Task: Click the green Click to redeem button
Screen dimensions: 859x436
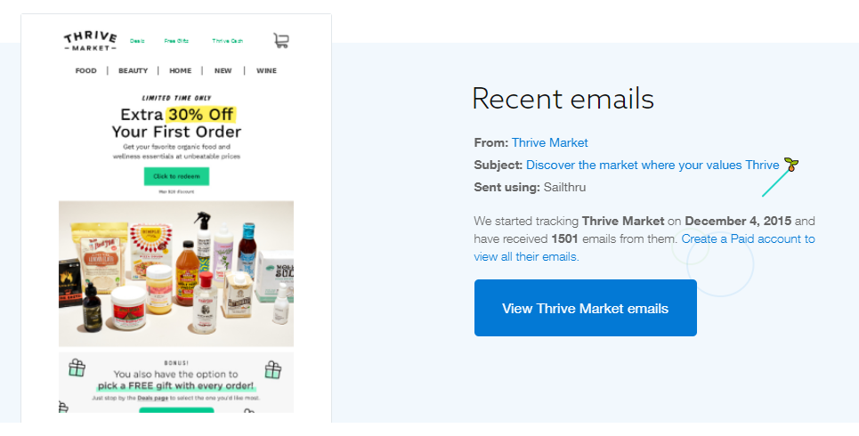Action: tap(176, 176)
